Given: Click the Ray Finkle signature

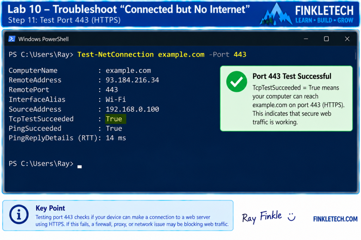Looking at the screenshot, I should click(262, 217).
